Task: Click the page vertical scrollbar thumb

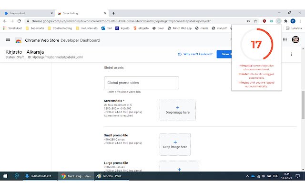Action: point(303,104)
